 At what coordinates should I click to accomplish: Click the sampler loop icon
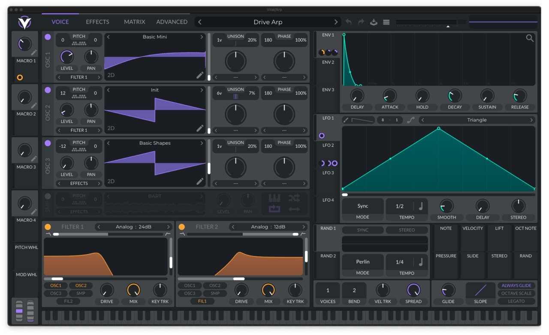(274, 209)
